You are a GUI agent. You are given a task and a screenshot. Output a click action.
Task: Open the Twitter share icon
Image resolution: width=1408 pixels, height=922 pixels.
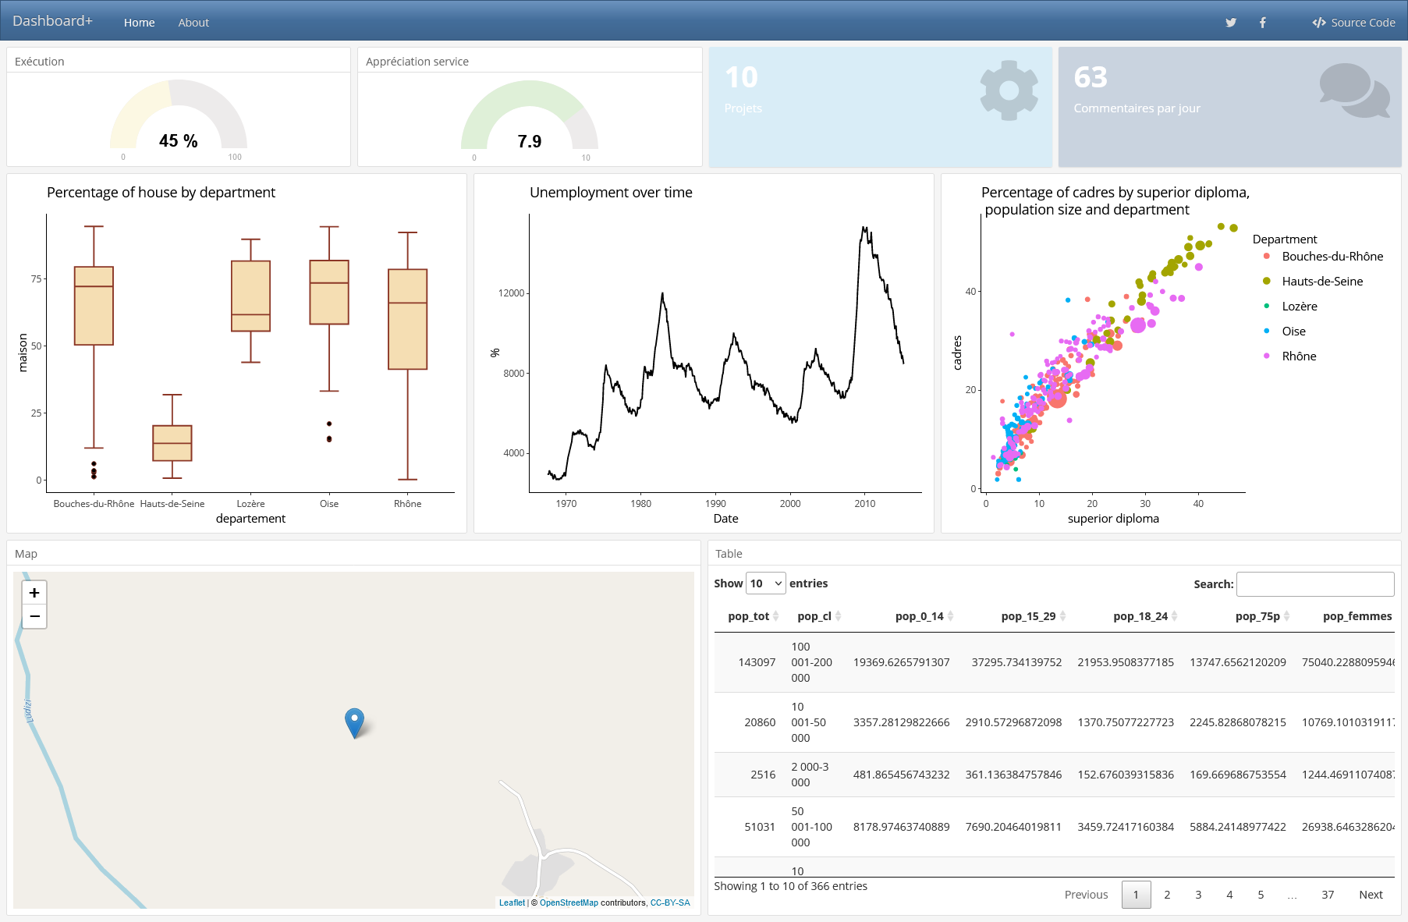[x=1231, y=23]
